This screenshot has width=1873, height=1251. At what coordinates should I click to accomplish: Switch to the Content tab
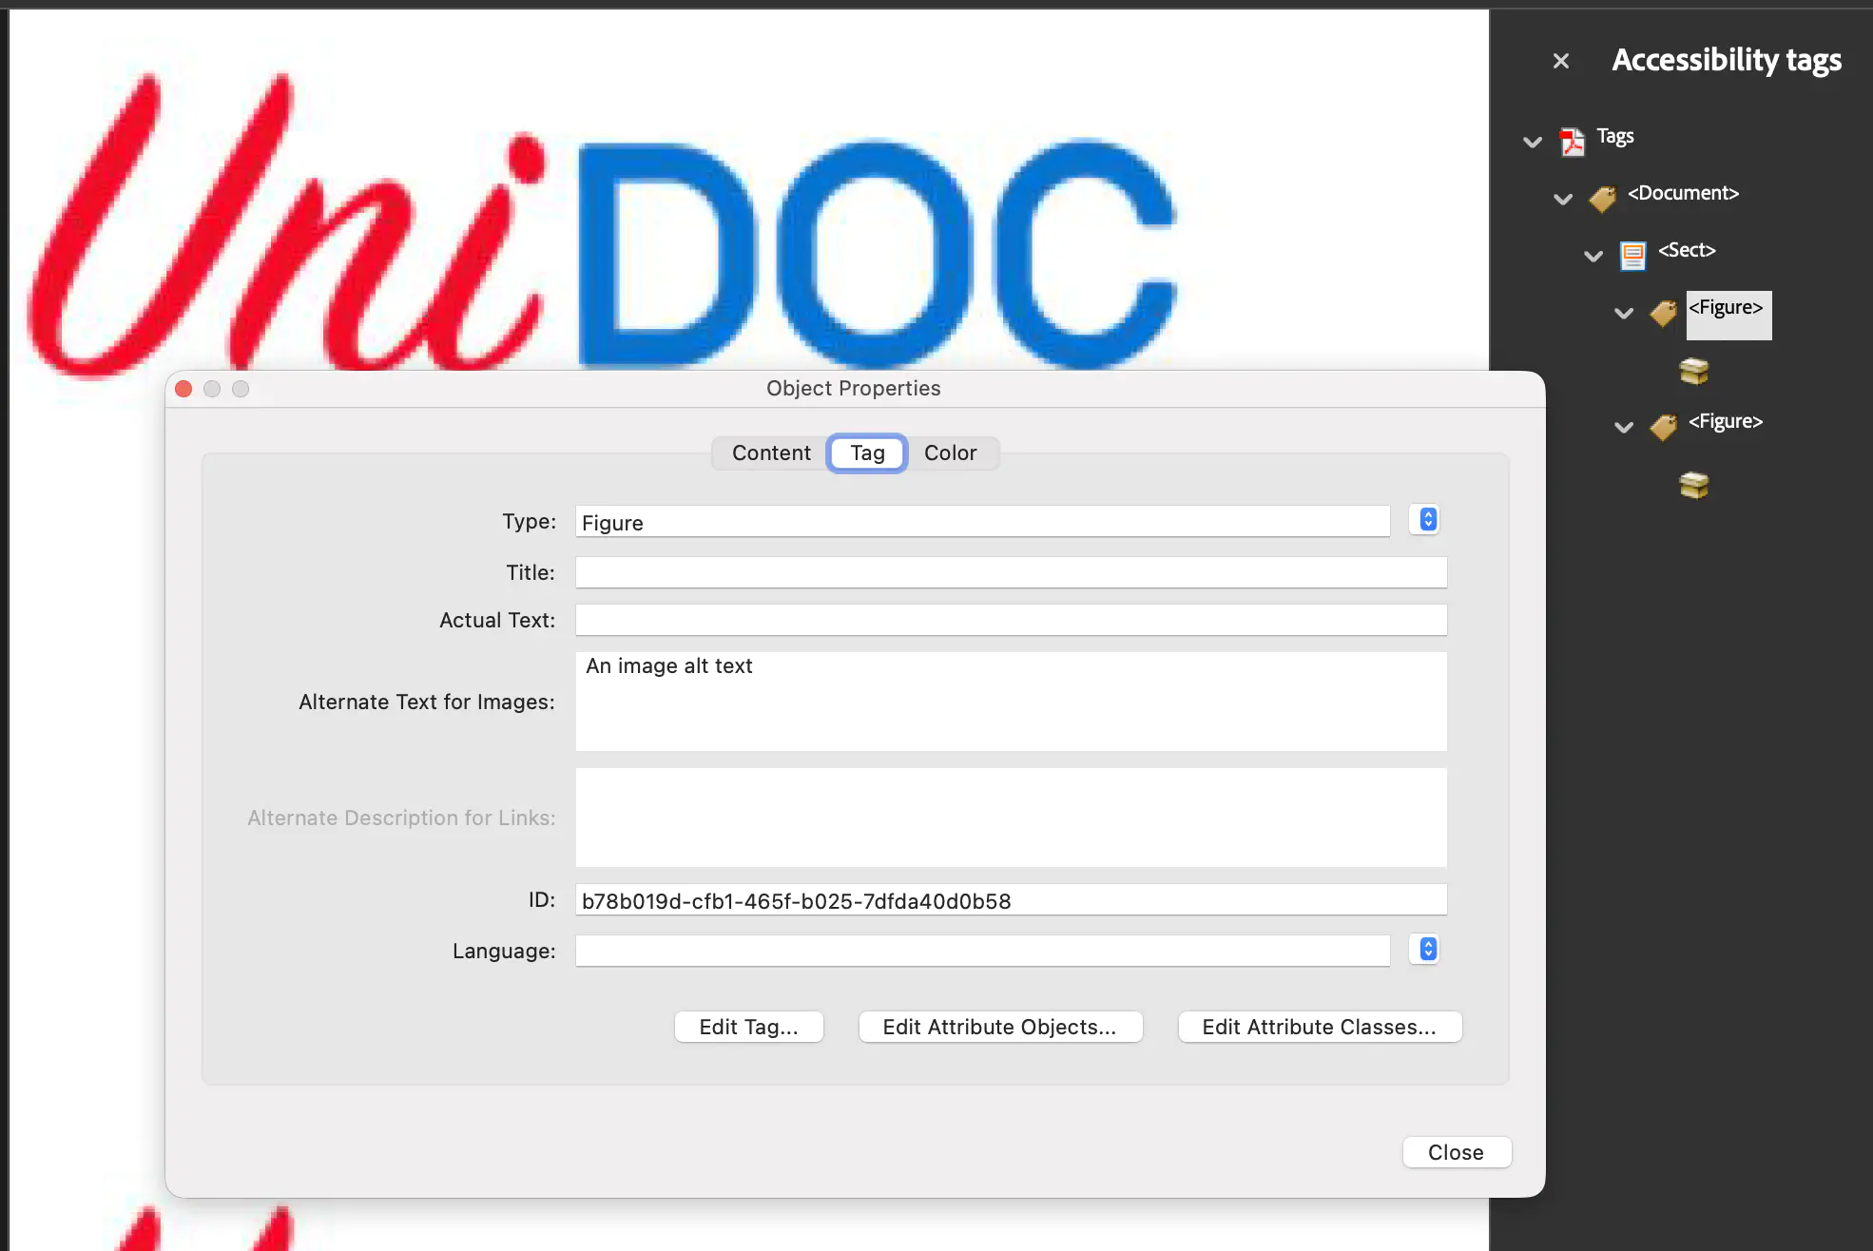tap(771, 452)
